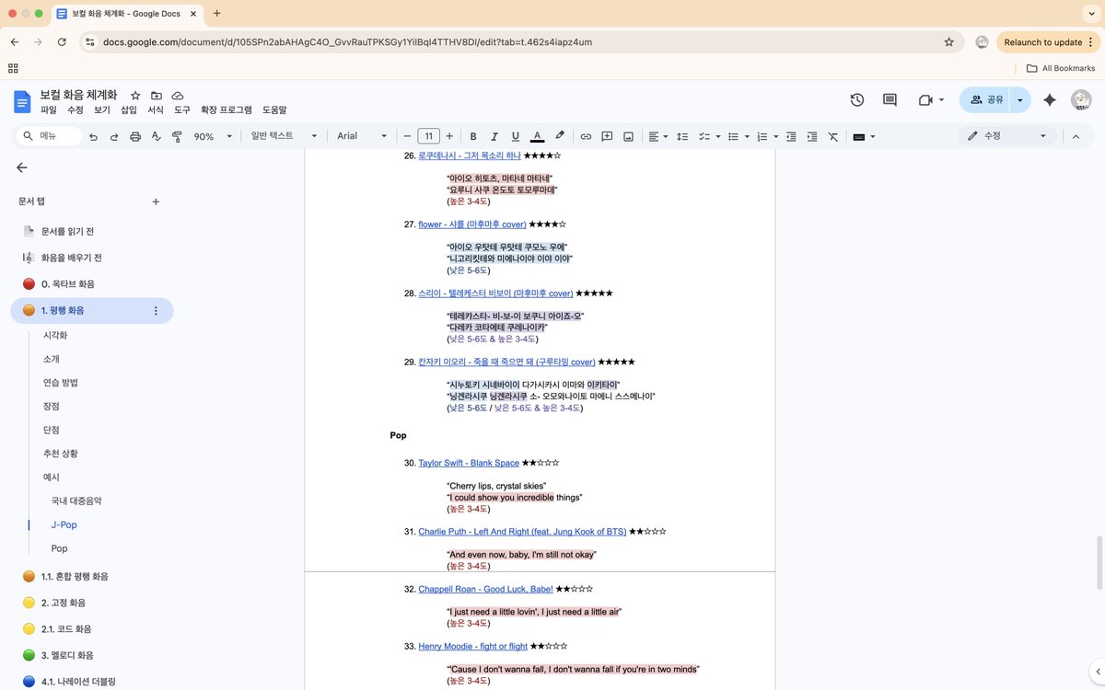
Task: Print the document with the printer icon
Action: (135, 136)
